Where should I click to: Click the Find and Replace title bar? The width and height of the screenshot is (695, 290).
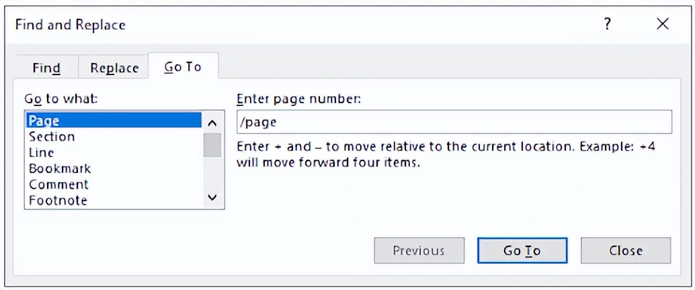(x=302, y=25)
